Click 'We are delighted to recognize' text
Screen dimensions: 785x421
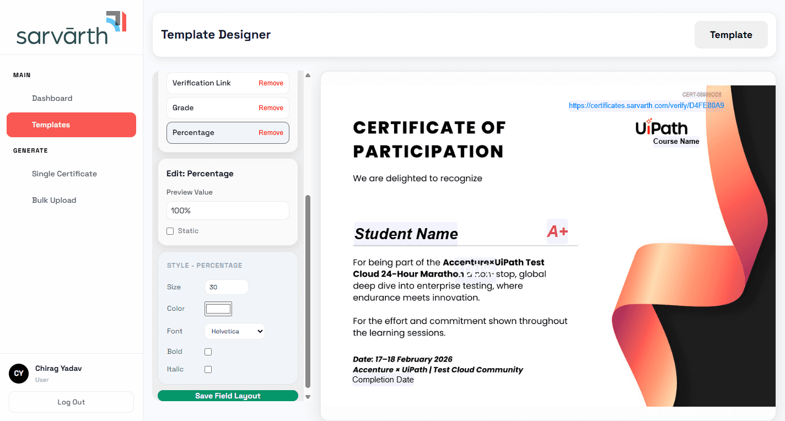pyautogui.click(x=418, y=179)
